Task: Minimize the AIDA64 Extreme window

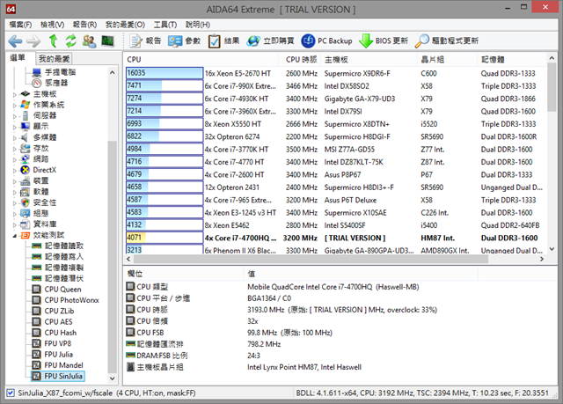Action: tap(508, 8)
